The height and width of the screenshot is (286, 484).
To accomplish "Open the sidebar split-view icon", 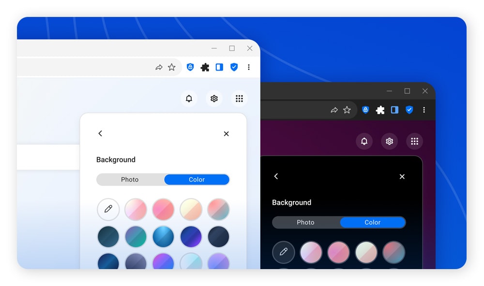I will pos(219,67).
